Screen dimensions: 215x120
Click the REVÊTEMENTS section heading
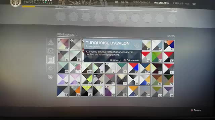[67, 35]
